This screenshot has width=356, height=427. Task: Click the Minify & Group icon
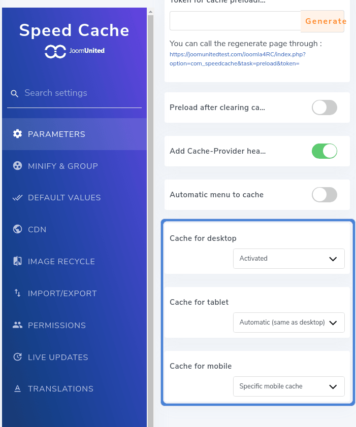pyautogui.click(x=17, y=166)
